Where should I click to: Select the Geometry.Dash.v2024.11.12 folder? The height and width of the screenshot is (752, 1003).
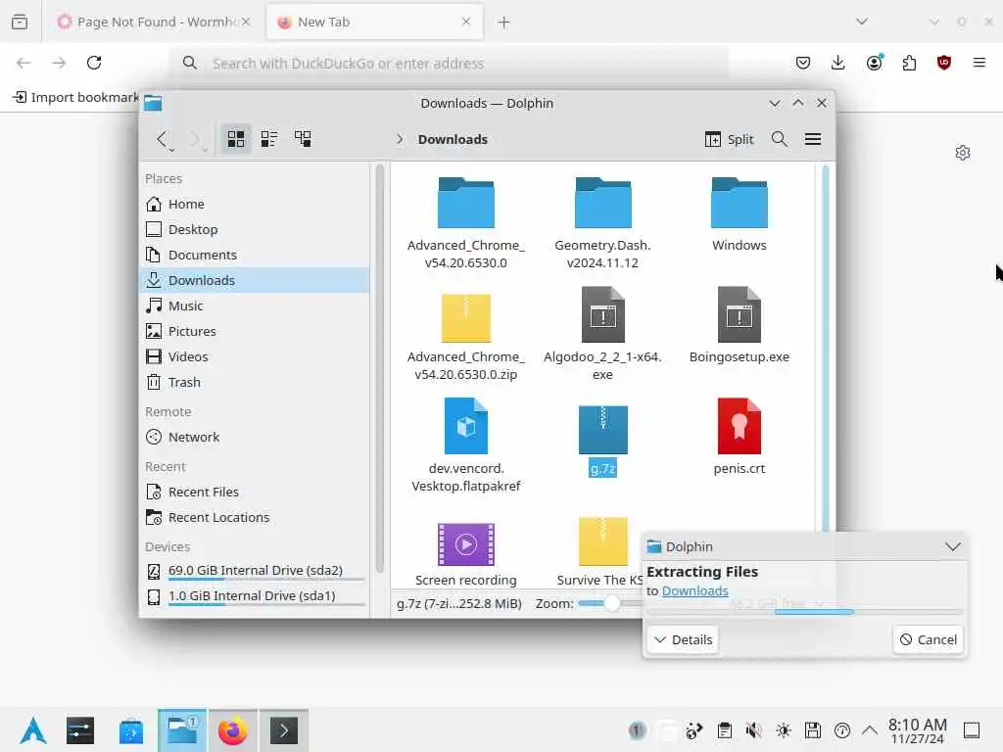tap(602, 222)
